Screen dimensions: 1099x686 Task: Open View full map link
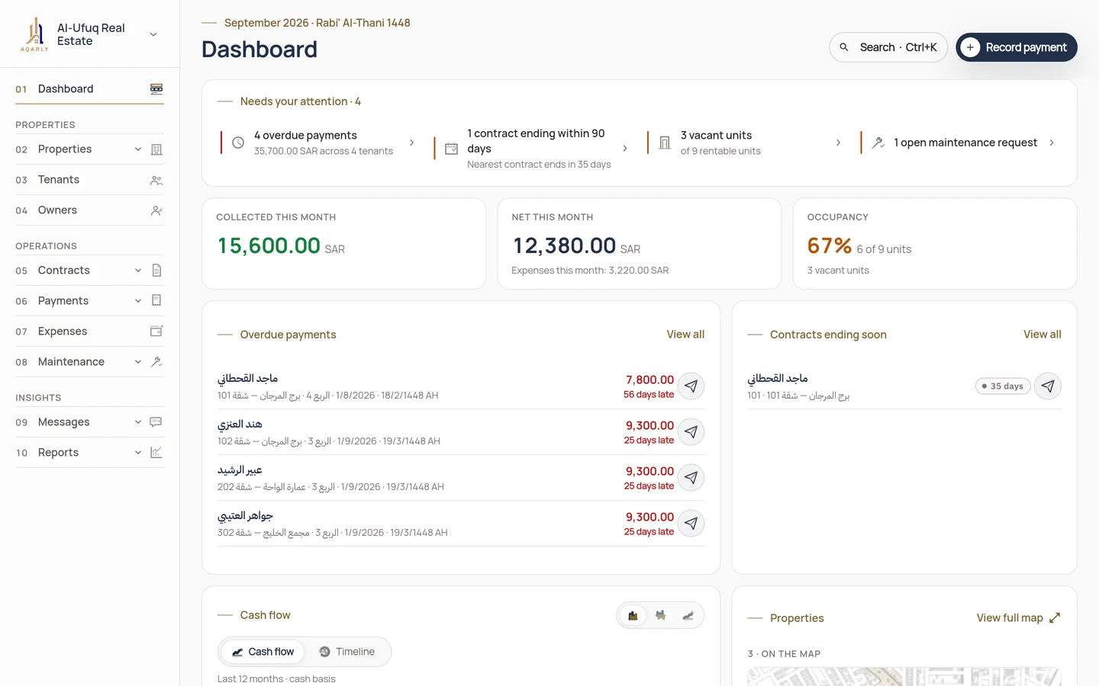click(x=1019, y=618)
